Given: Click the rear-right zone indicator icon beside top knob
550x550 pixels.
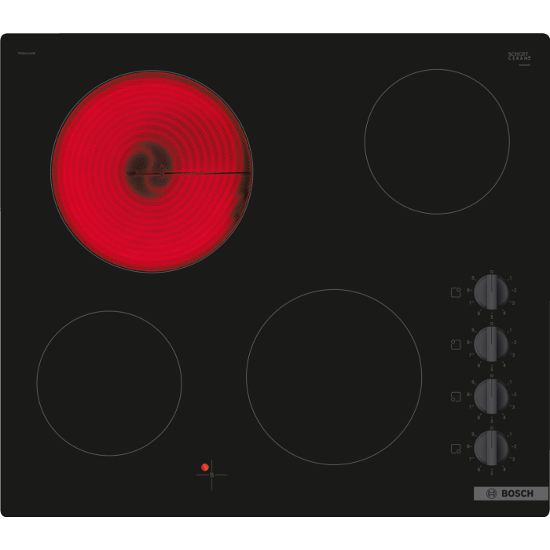Looking at the screenshot, I should pyautogui.click(x=456, y=292).
